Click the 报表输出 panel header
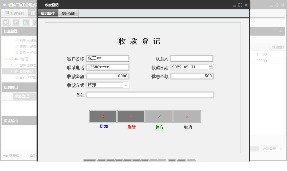This screenshot has width=287, height=171. [x=18, y=121]
